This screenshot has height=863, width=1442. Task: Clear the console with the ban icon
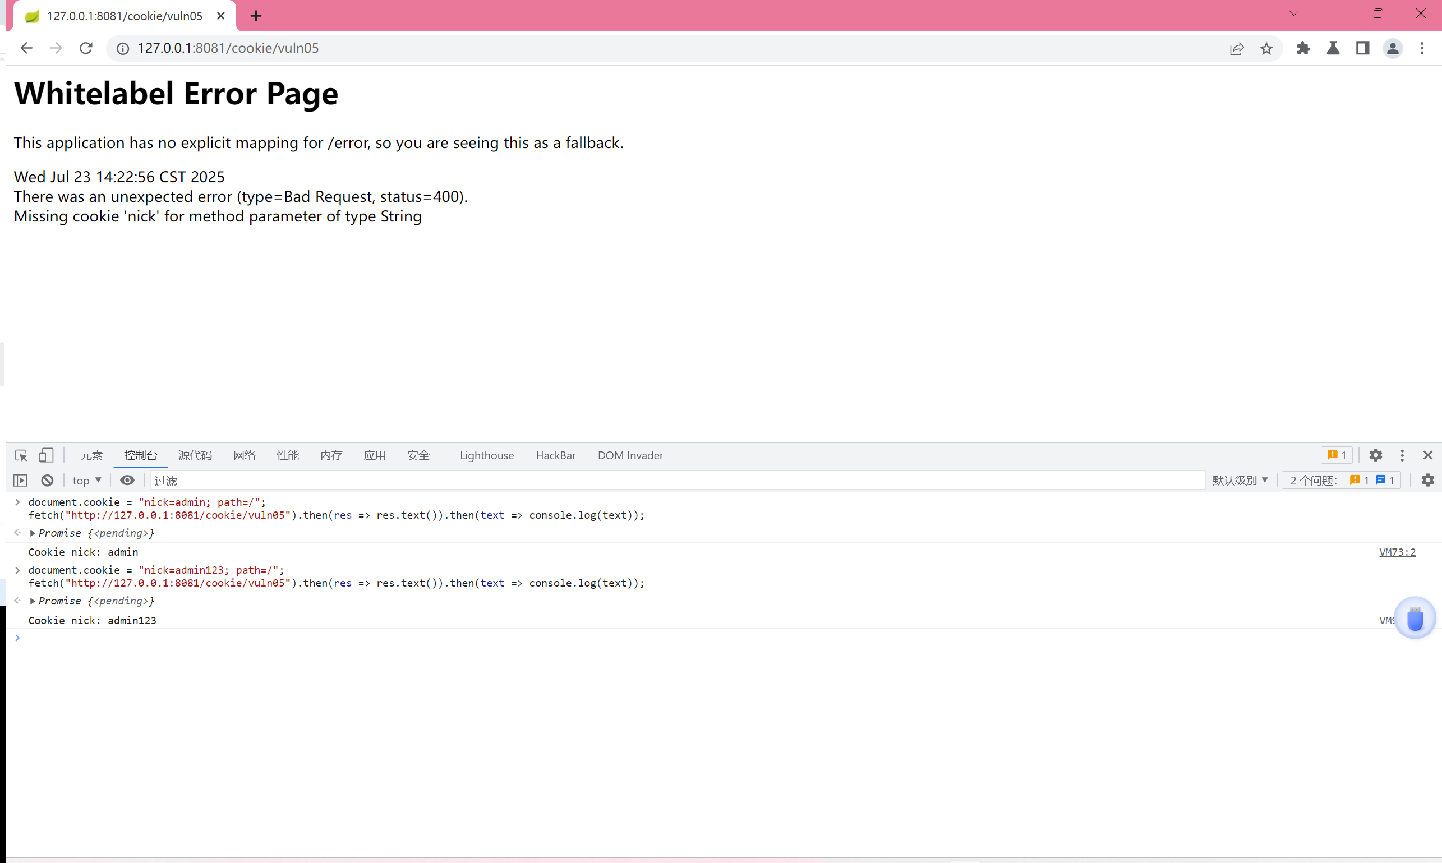coord(47,481)
